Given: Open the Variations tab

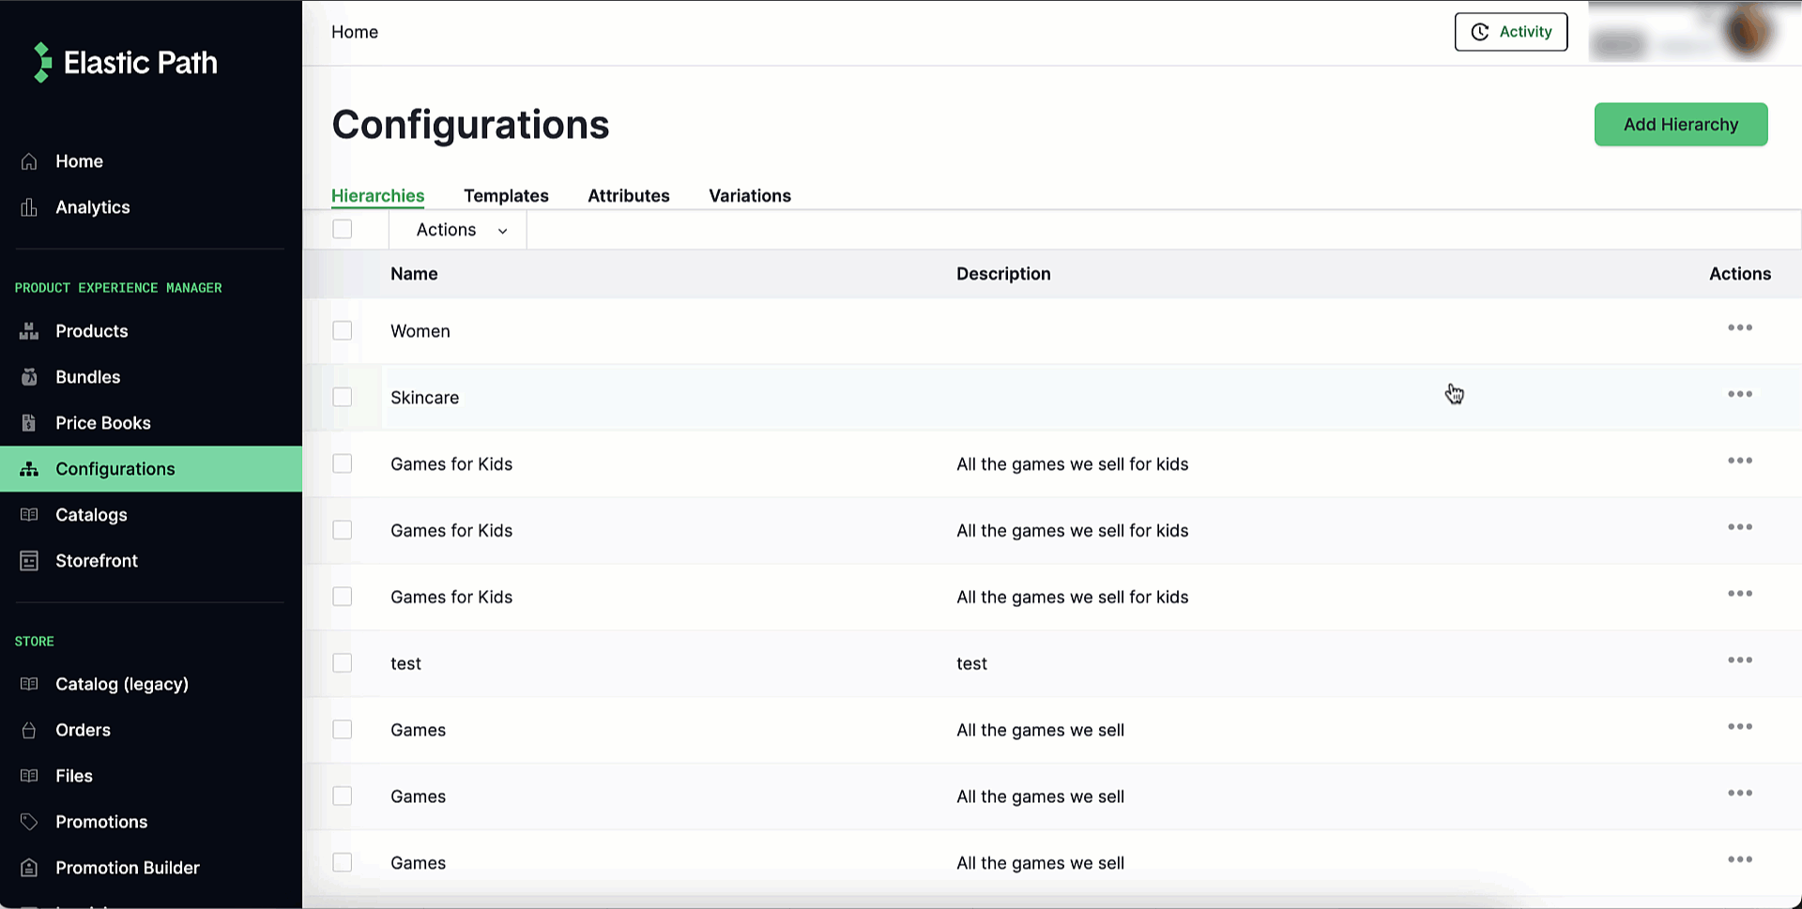Looking at the screenshot, I should [x=749, y=195].
